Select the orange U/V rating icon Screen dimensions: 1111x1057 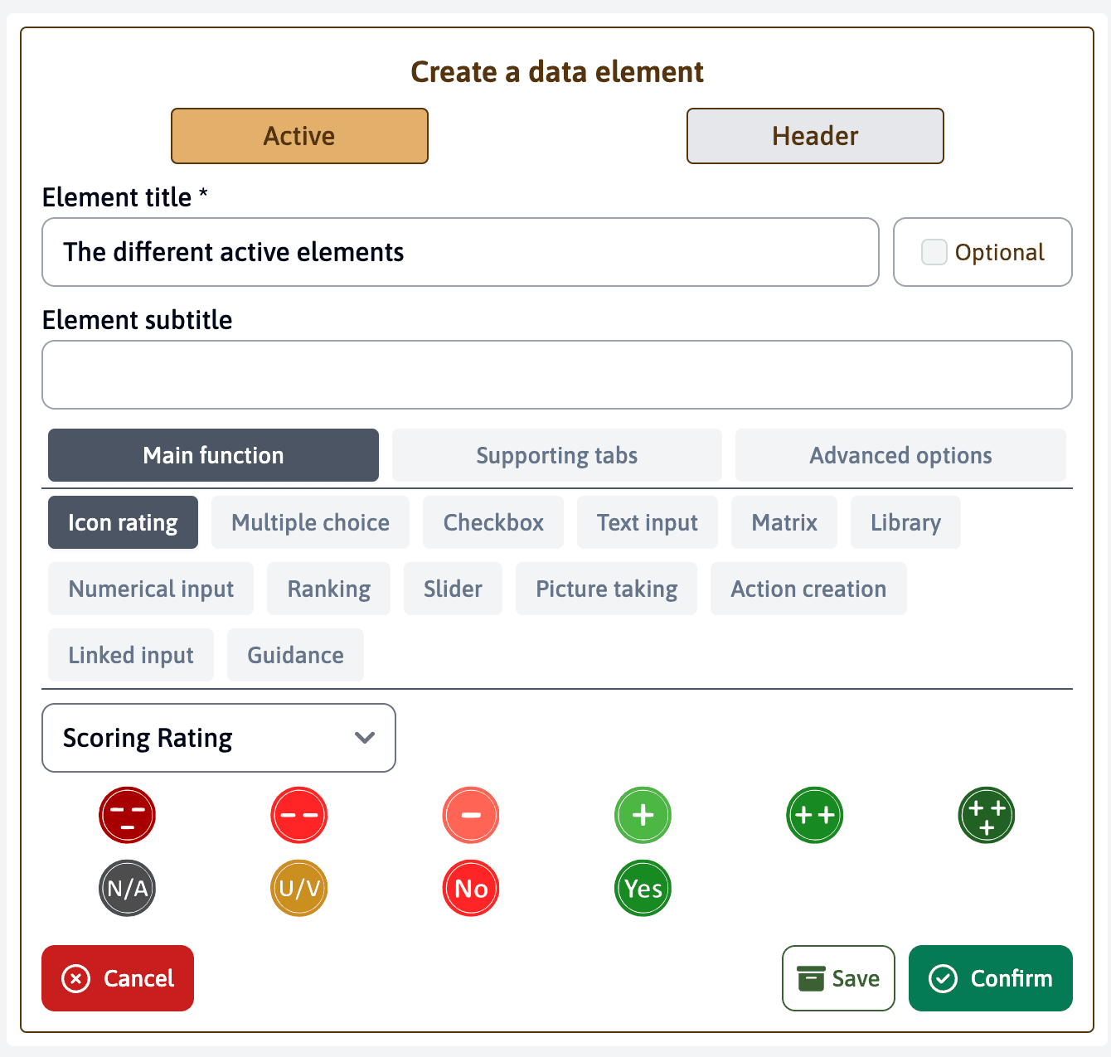click(299, 888)
